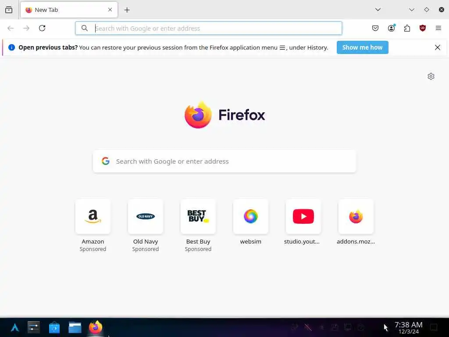Open Personalize new tab gear
The width and height of the screenshot is (449, 337).
click(431, 76)
